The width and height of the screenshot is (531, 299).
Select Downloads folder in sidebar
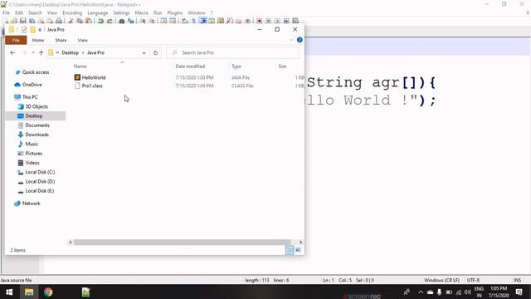point(37,135)
